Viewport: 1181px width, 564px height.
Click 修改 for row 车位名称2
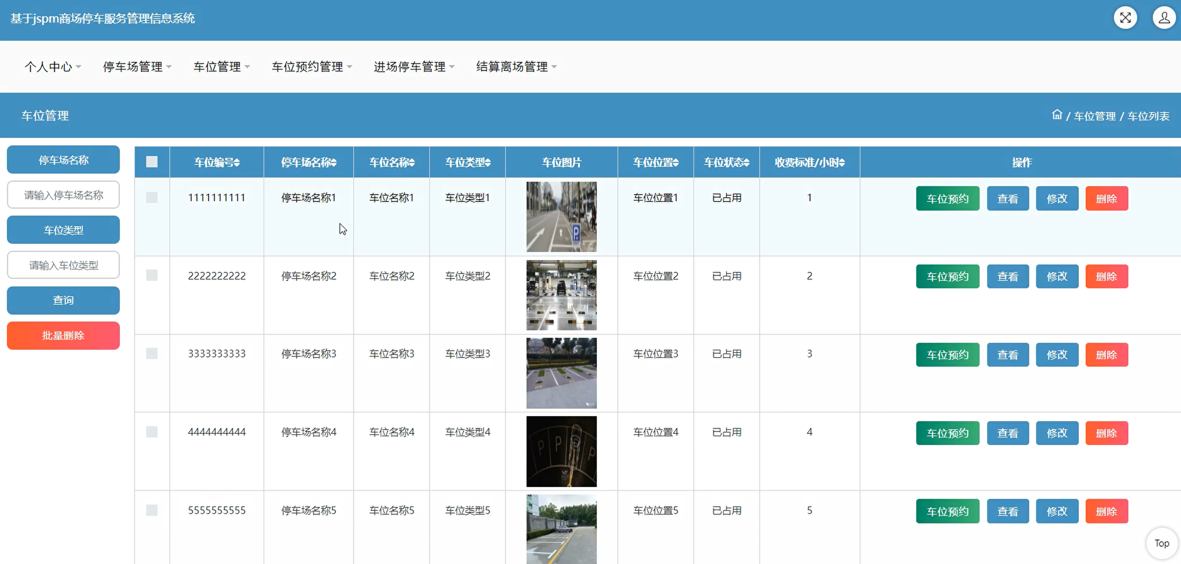click(x=1057, y=277)
